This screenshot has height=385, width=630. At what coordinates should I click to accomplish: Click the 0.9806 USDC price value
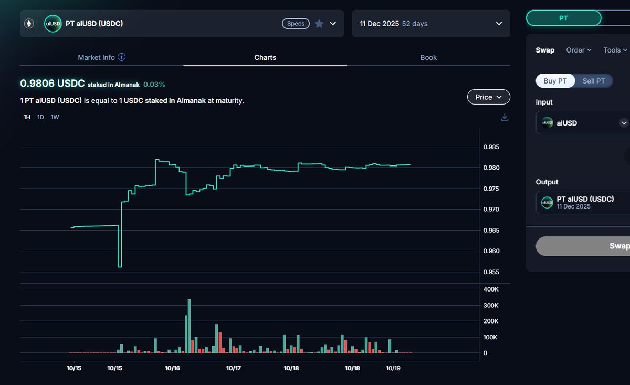pos(52,83)
